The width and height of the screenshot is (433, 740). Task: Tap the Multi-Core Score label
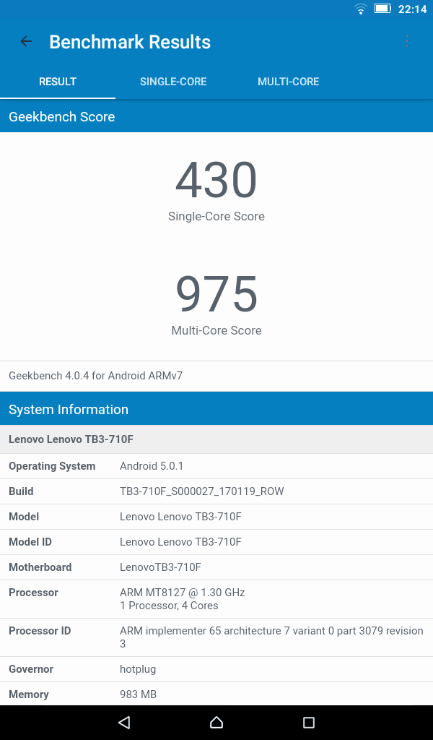(216, 330)
